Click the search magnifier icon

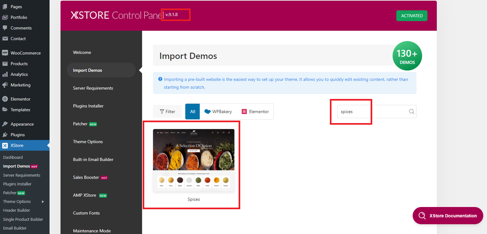412,112
